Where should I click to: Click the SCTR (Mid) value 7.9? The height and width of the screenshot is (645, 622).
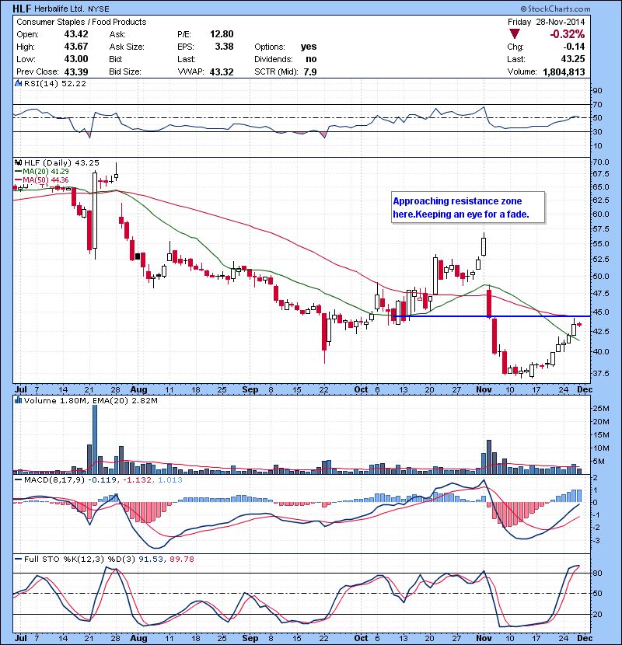[x=310, y=71]
